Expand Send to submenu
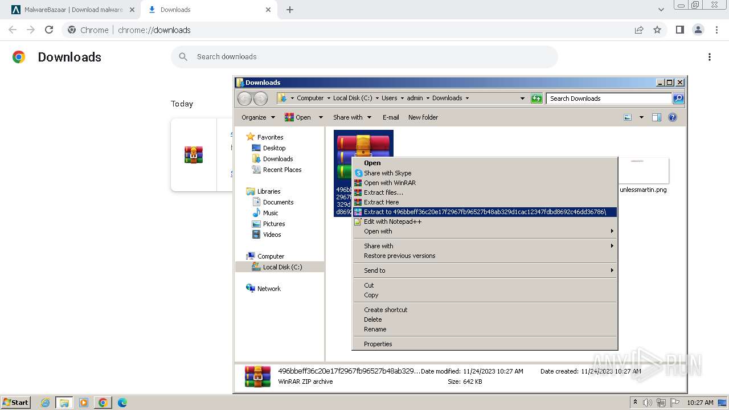729x410 pixels. tap(485, 270)
